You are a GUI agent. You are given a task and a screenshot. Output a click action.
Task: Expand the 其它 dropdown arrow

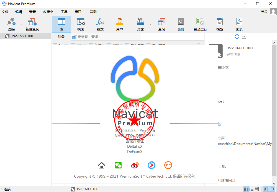click(150, 24)
